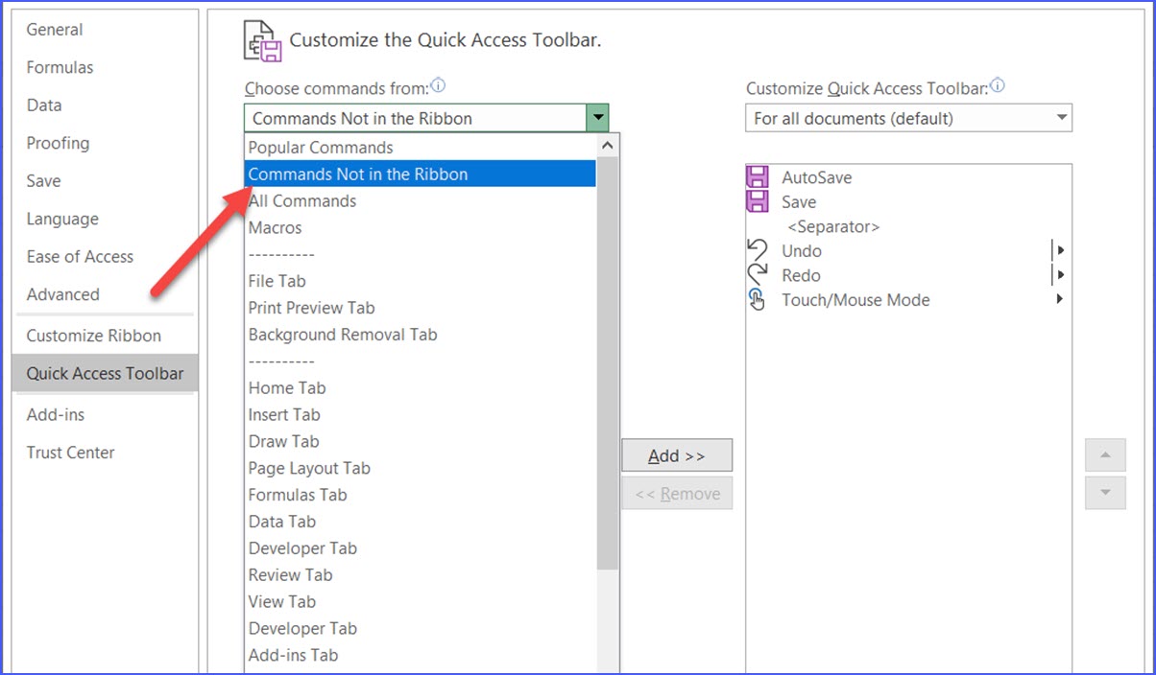Click the move-up arrow beside the toolbar list
The height and width of the screenshot is (675, 1156).
(1105, 454)
